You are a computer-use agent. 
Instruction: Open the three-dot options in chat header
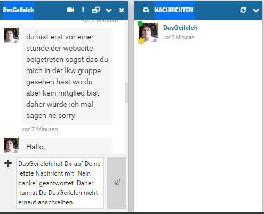point(83,10)
